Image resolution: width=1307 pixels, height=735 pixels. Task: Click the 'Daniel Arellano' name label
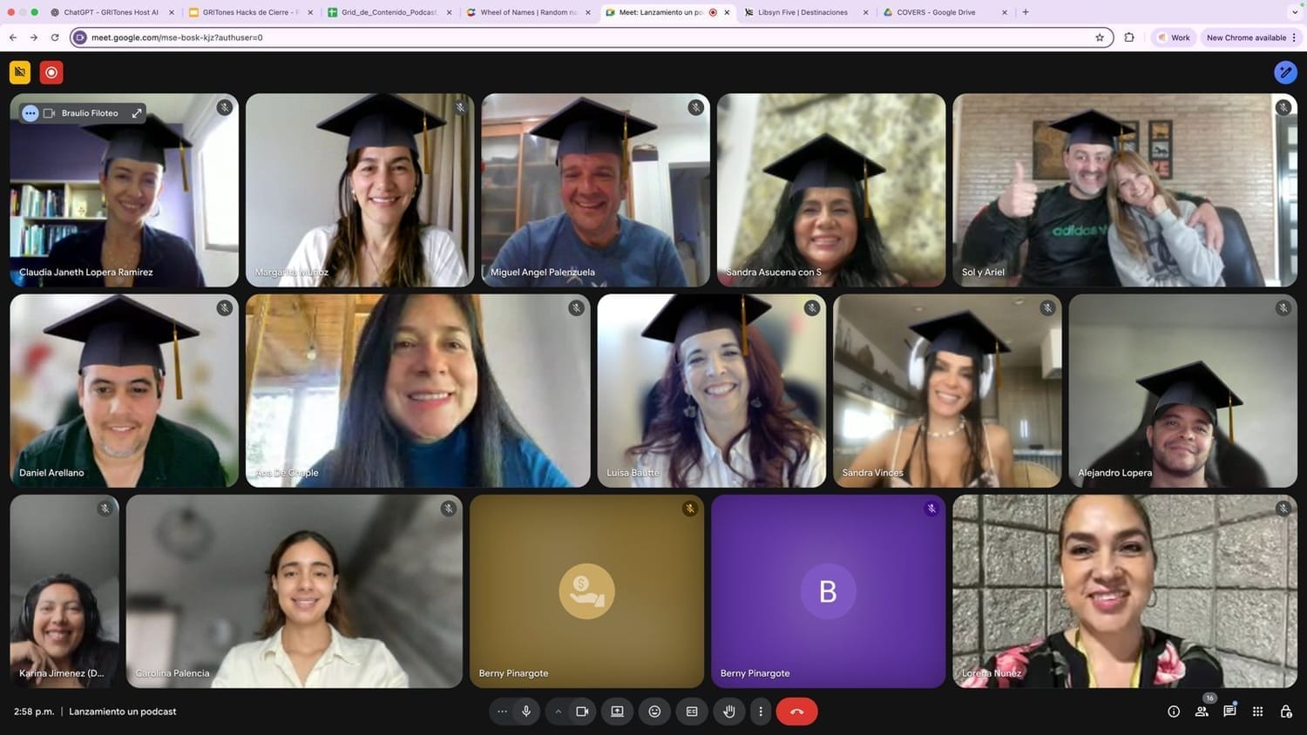(51, 473)
